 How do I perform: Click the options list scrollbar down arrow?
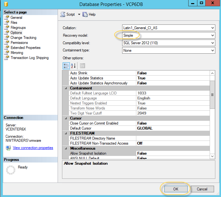tap(212, 156)
